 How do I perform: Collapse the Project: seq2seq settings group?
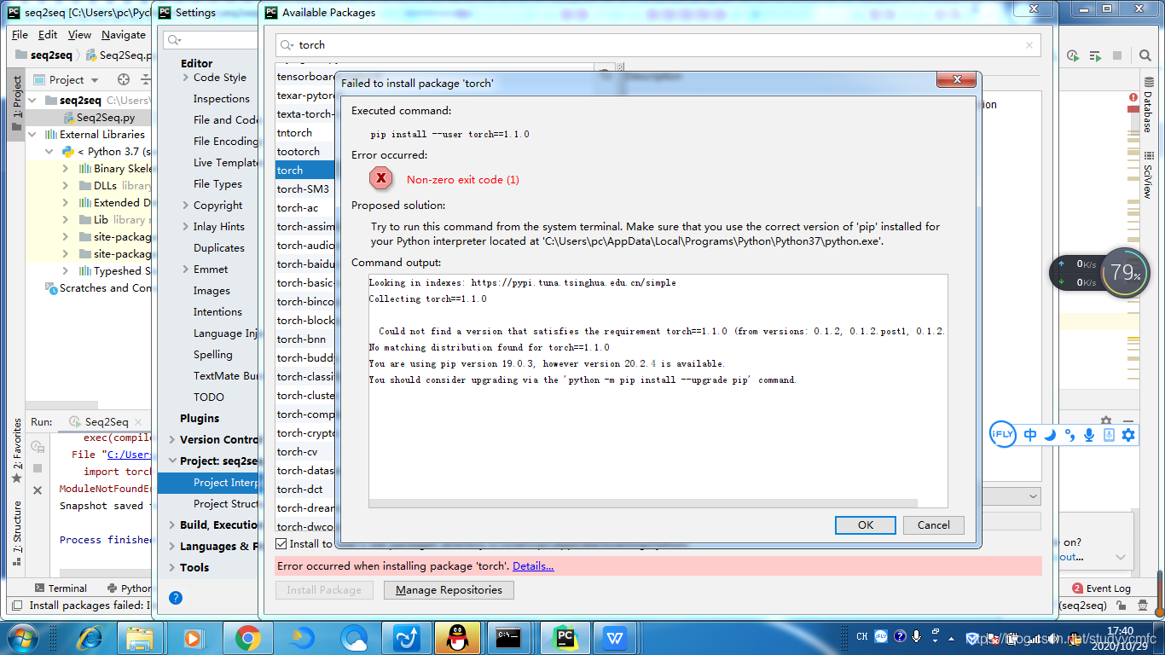click(x=172, y=461)
